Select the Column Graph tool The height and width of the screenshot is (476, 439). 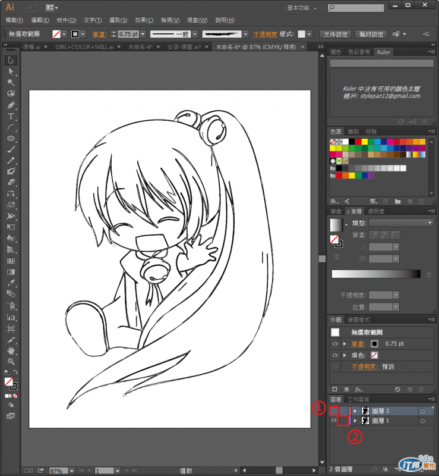[x=11, y=317]
